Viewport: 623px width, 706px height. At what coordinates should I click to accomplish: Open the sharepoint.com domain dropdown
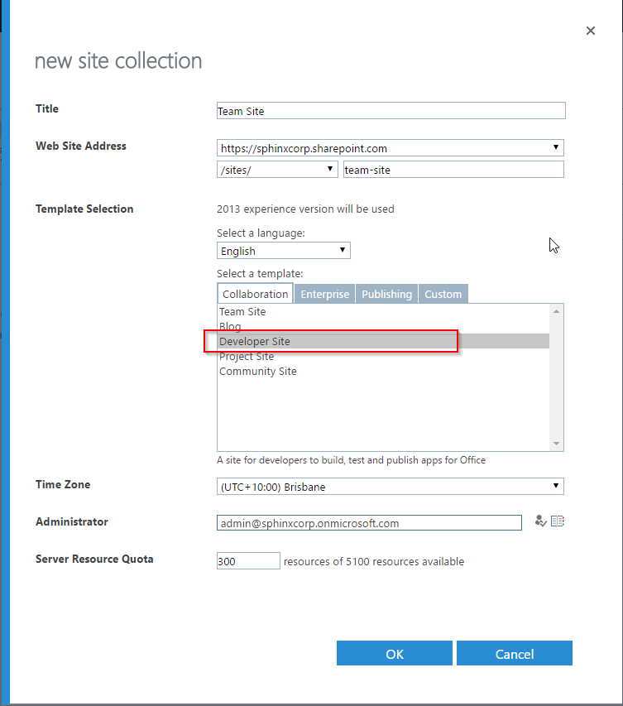[390, 148]
